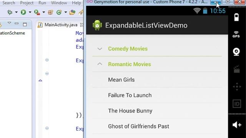Click the 10:55 clock in status bar
Viewport: 246px width, 138px height.
click(218, 11)
